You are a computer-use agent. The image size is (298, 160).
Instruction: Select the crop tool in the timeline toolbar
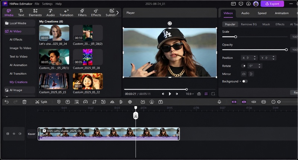coord(94,102)
